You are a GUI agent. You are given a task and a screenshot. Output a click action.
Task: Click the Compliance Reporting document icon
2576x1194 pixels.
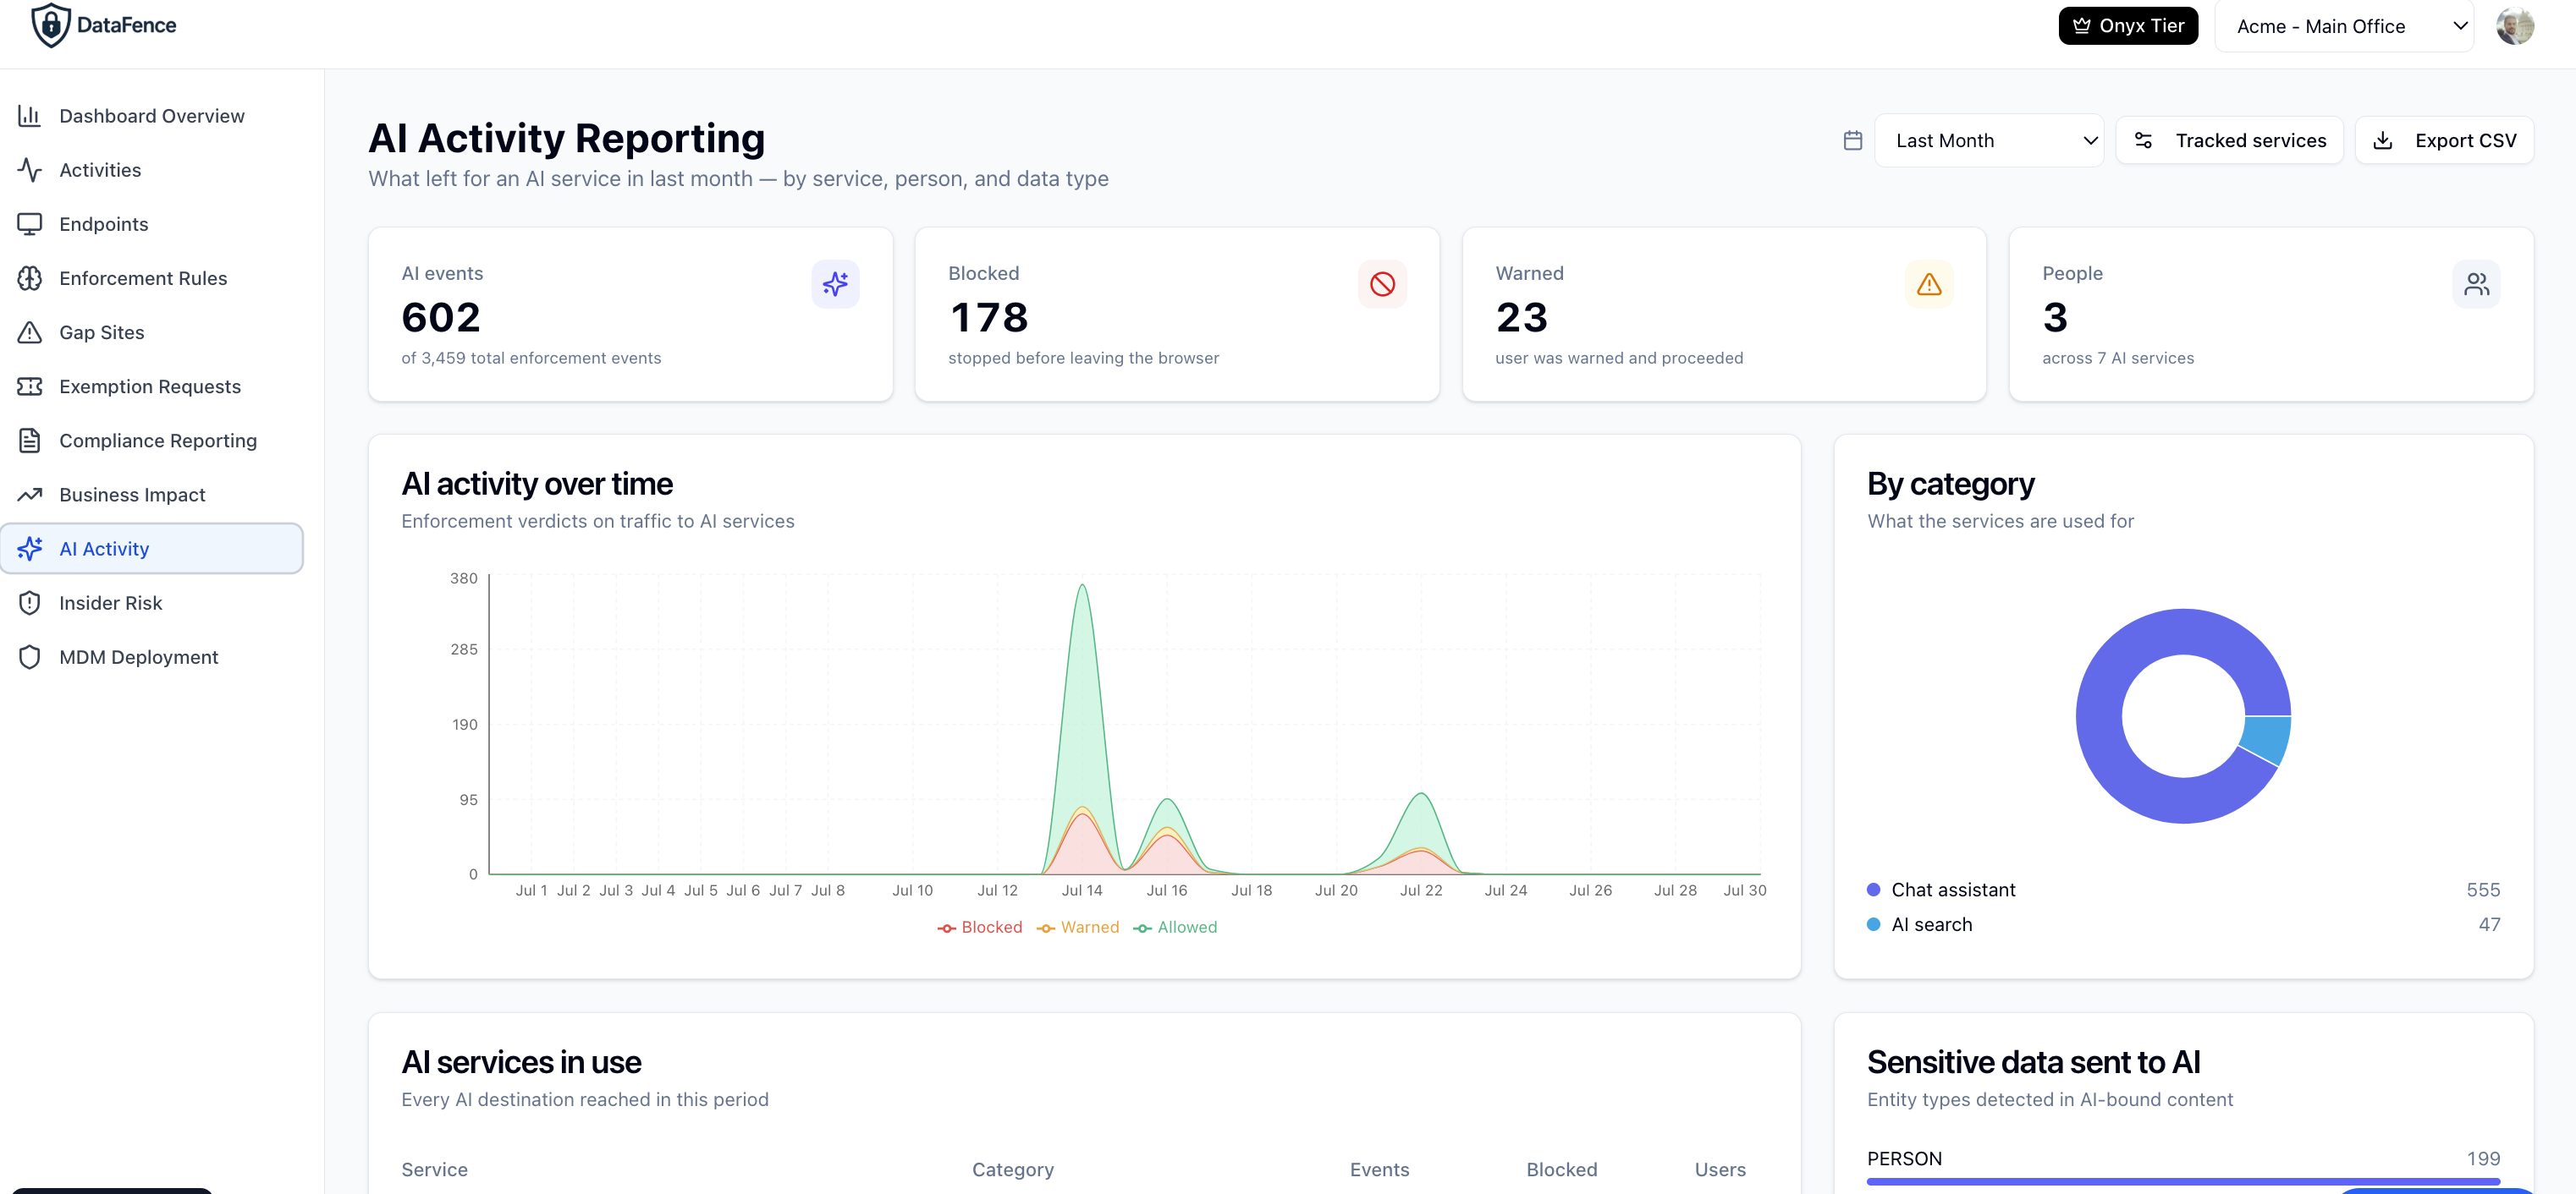(30, 441)
